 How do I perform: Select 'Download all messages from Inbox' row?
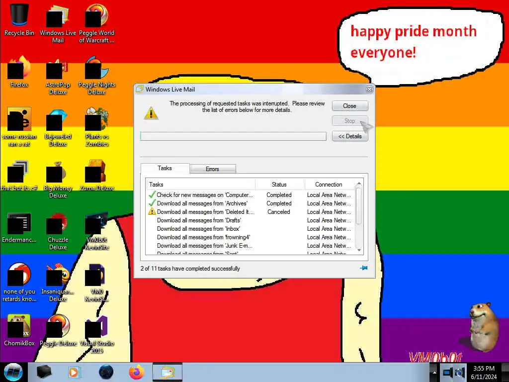(250, 229)
